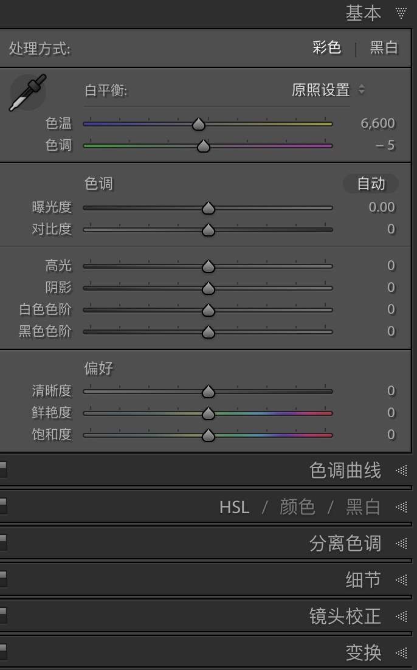The image size is (417, 670).
Task: Disable the 细节 panel switch
Action: tap(3, 579)
